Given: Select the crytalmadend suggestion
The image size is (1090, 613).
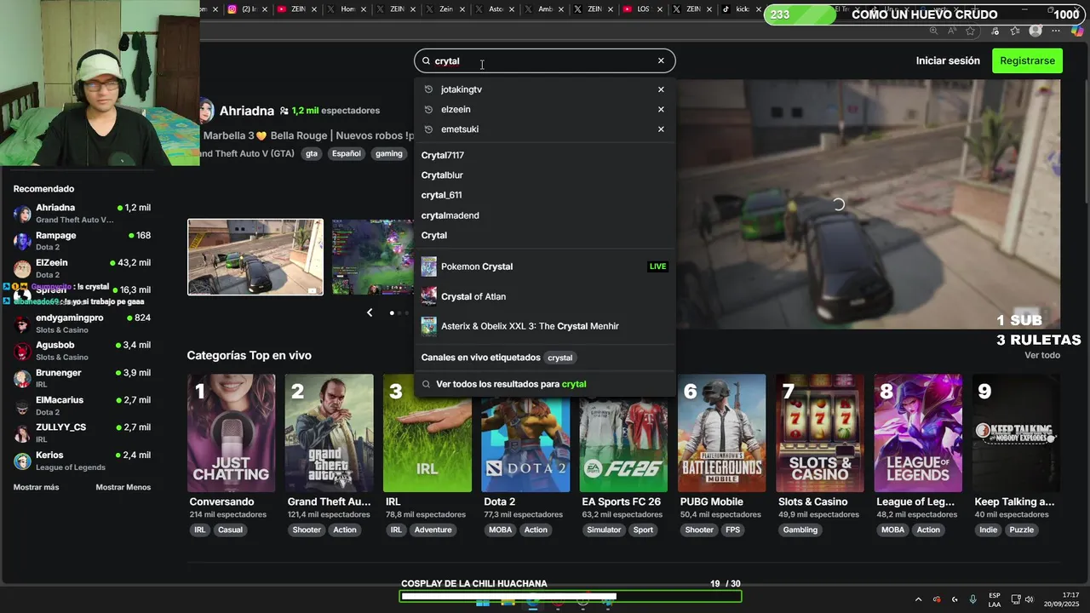Looking at the screenshot, I should pyautogui.click(x=450, y=215).
